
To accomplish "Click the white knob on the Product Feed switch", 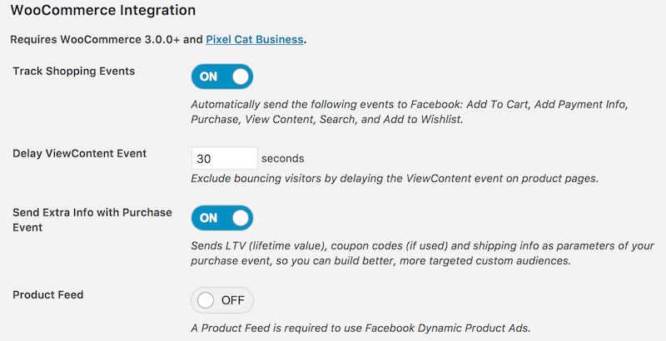I will point(206,300).
